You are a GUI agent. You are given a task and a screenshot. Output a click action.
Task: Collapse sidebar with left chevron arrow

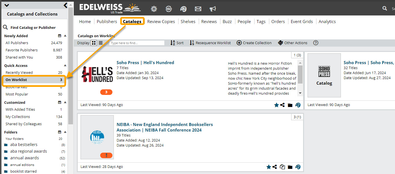(x=66, y=5)
